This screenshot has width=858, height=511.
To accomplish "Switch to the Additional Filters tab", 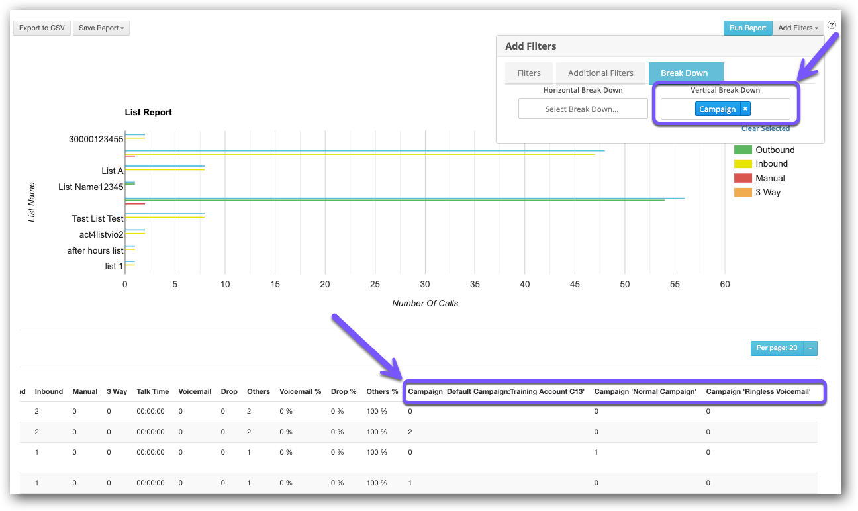I will (600, 73).
